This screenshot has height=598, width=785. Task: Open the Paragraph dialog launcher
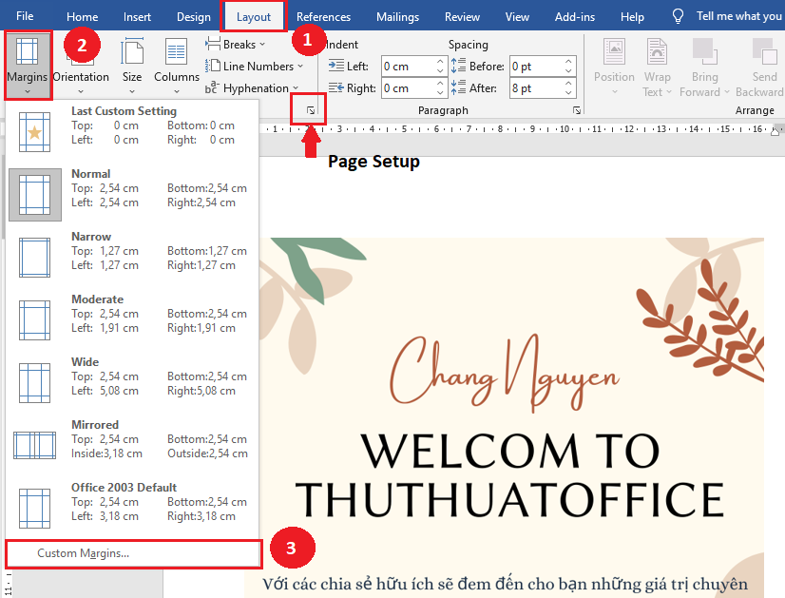click(x=575, y=110)
